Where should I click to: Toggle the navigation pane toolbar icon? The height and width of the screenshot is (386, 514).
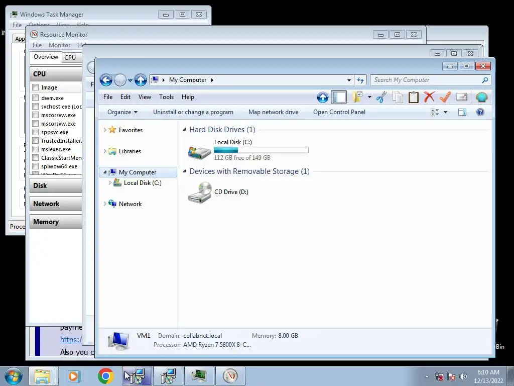click(x=339, y=97)
